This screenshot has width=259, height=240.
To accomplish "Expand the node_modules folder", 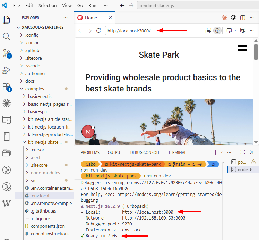I will point(27,173).
